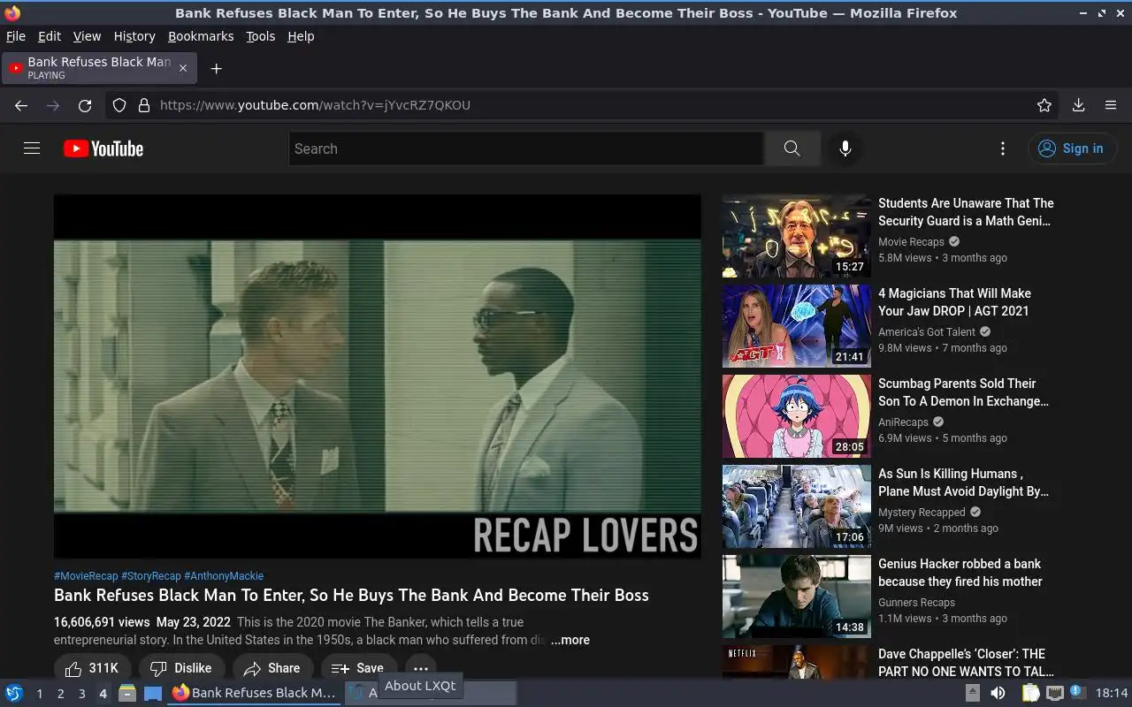Open Firefox Help menu

pyautogui.click(x=301, y=36)
